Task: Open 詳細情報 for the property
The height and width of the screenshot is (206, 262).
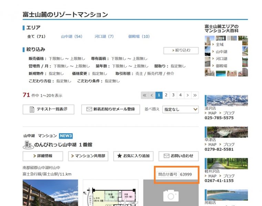Action: point(43,156)
